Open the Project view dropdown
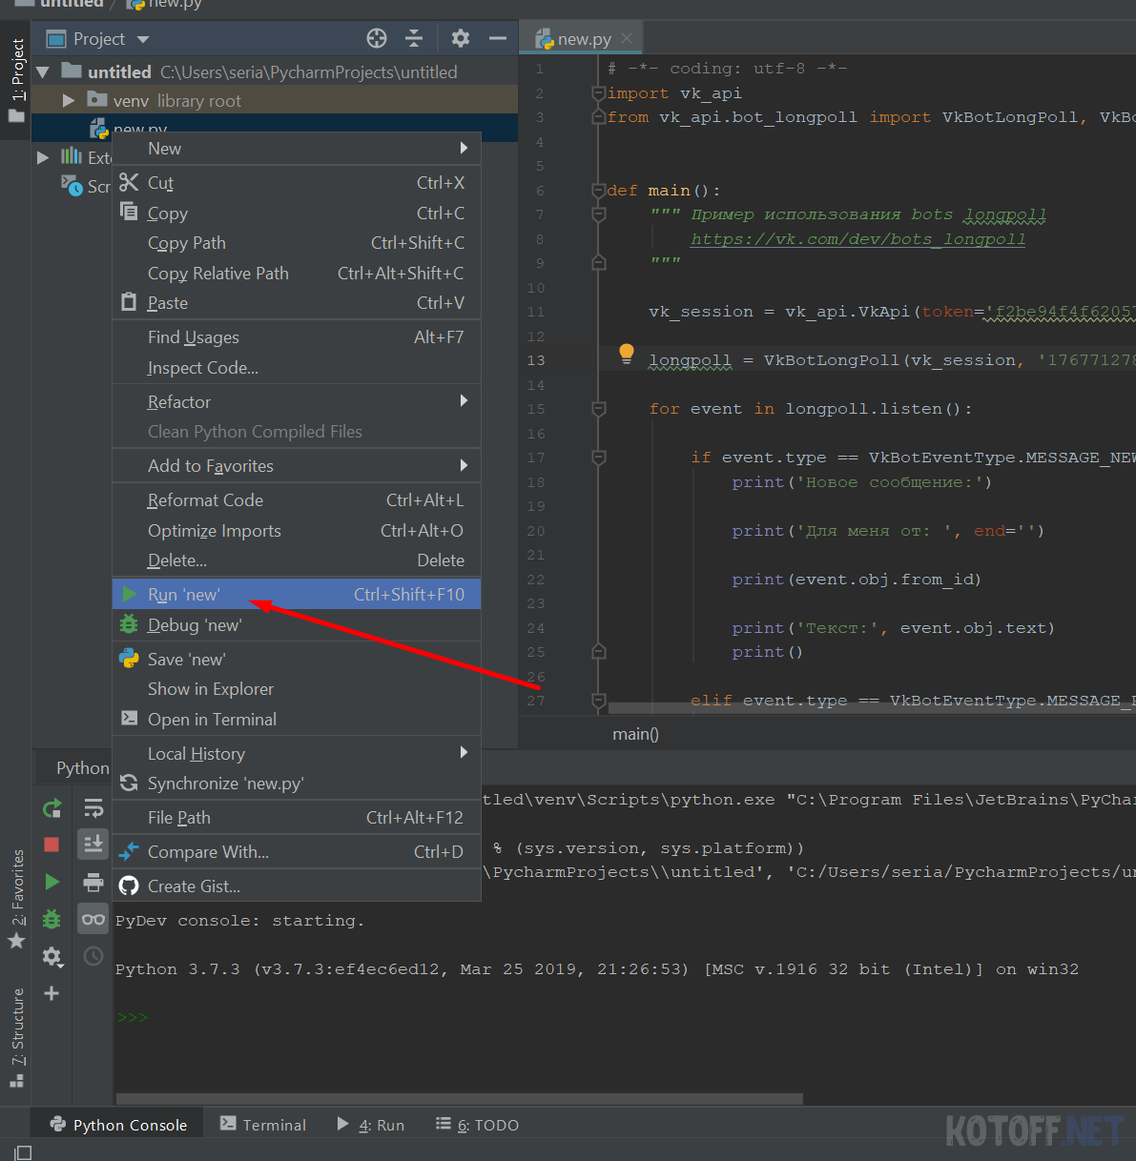Viewport: 1136px width, 1161px height. (x=143, y=39)
